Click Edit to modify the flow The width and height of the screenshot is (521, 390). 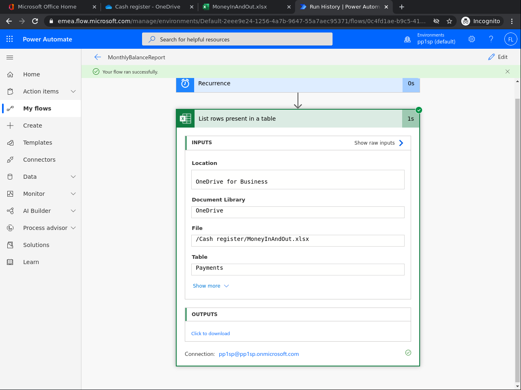[x=498, y=57]
